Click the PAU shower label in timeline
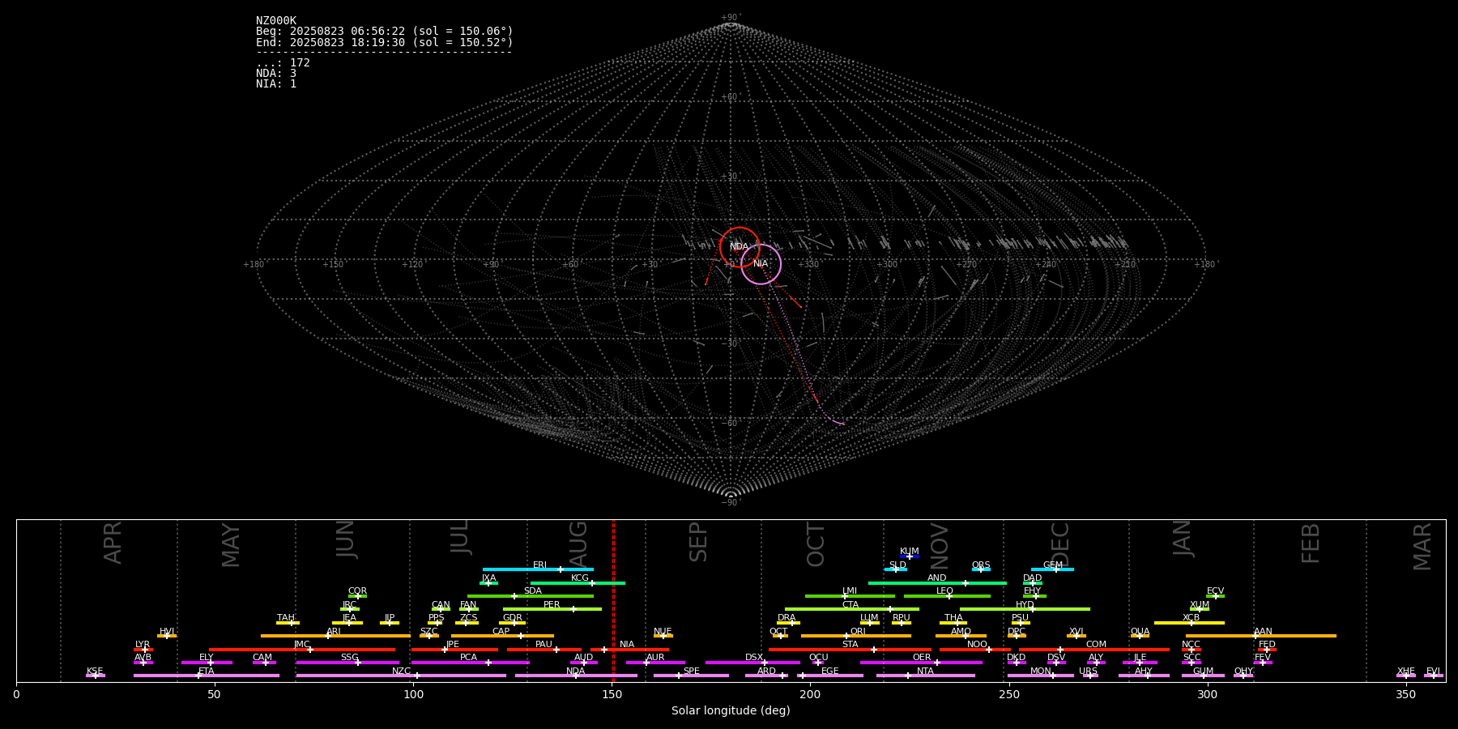Image resolution: width=1458 pixels, height=729 pixels. click(x=544, y=645)
